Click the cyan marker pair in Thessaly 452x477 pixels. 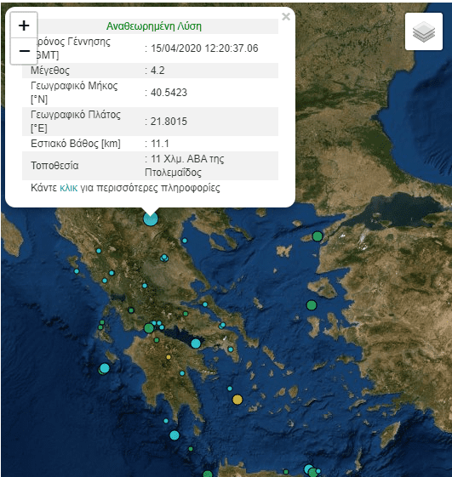pos(164,258)
